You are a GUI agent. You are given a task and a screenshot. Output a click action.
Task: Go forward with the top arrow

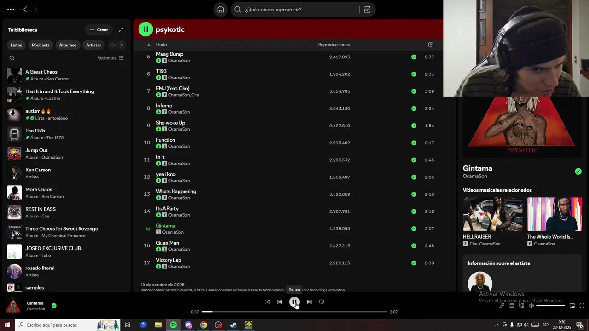(35, 10)
